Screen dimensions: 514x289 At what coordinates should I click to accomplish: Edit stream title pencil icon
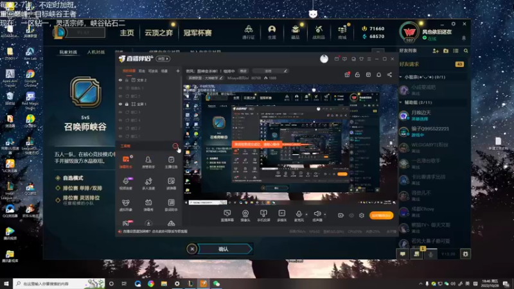click(x=285, y=71)
